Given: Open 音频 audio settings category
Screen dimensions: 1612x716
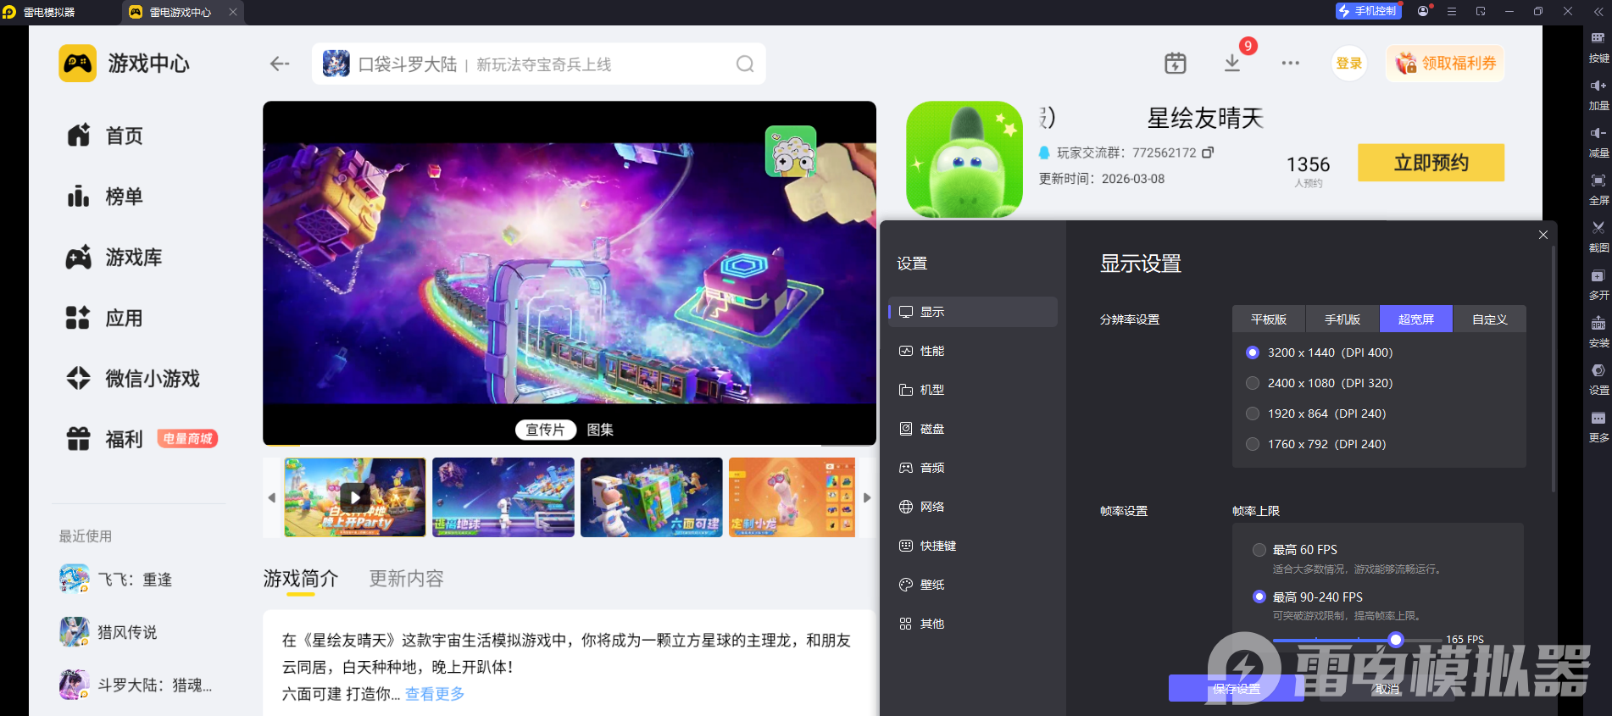Looking at the screenshot, I should pos(973,468).
